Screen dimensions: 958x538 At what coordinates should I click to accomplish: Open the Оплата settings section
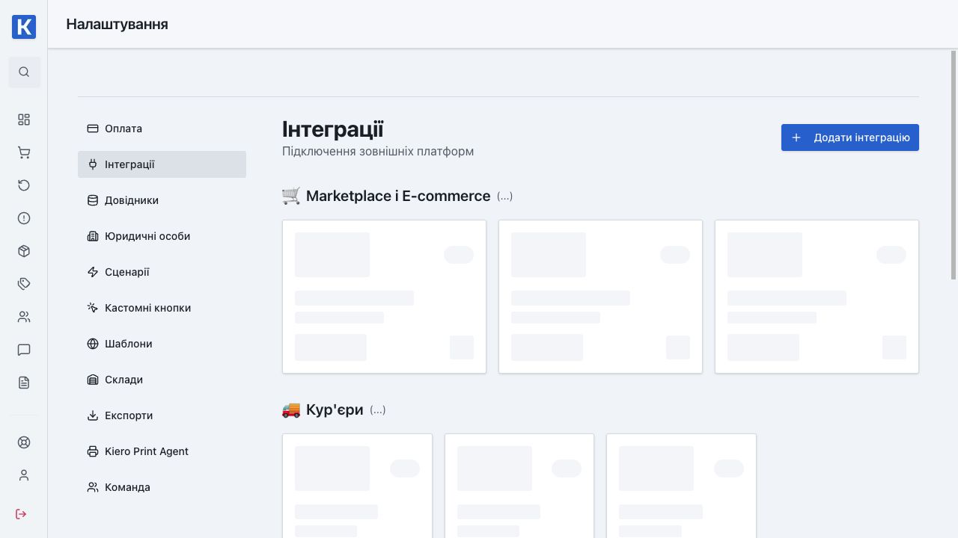pos(162,129)
